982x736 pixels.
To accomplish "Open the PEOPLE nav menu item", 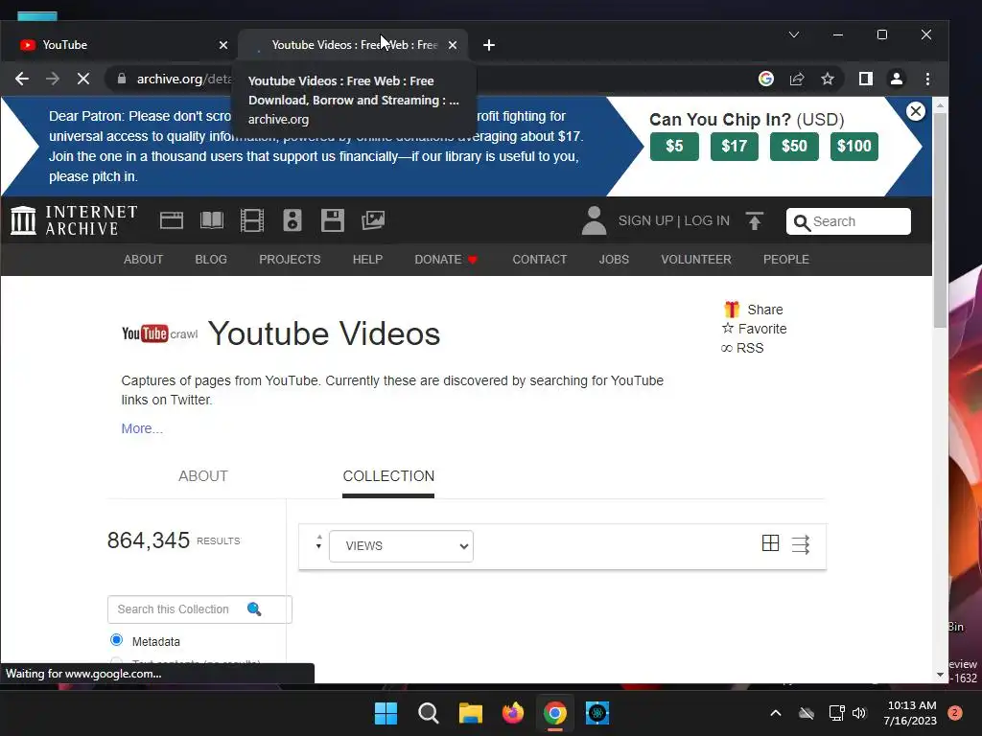I will click(x=786, y=259).
